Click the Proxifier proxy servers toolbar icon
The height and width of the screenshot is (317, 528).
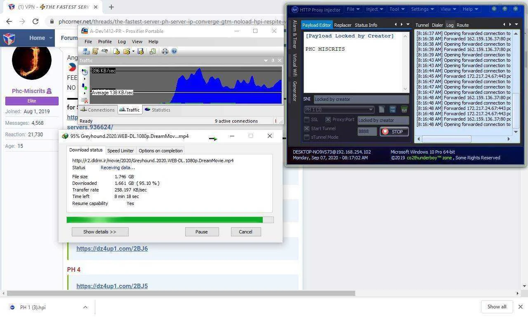(86, 51)
